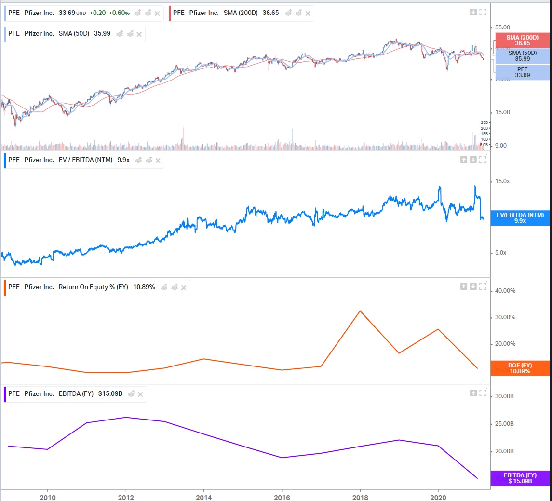This screenshot has width=552, height=501.
Task: Click the 2010 label on time axis
Action: (48, 497)
